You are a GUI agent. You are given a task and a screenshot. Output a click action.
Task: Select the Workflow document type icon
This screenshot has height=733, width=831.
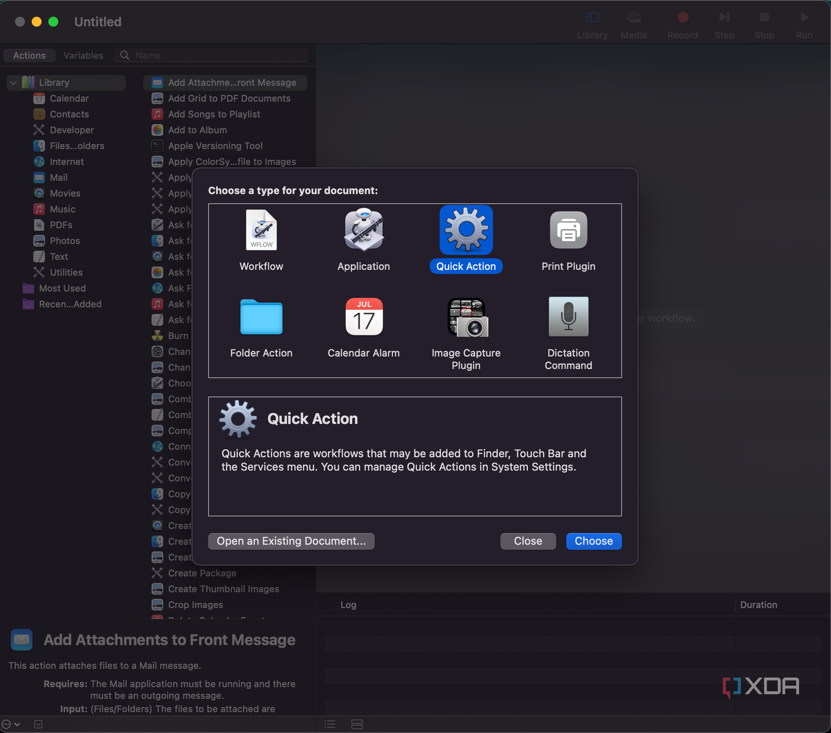click(x=261, y=231)
